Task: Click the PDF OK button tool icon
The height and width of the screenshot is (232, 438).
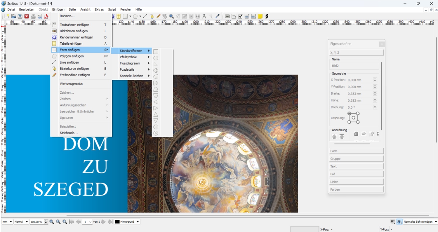Action: point(227,16)
